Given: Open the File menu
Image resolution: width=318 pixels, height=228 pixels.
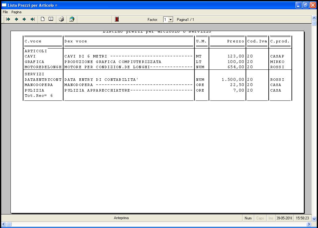Looking at the screenshot, I should point(5,12).
